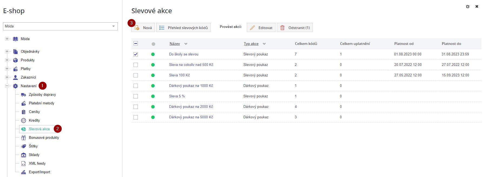Click the Způsoby dopravy truck icon
The height and width of the screenshot is (177, 489).
click(x=24, y=95)
